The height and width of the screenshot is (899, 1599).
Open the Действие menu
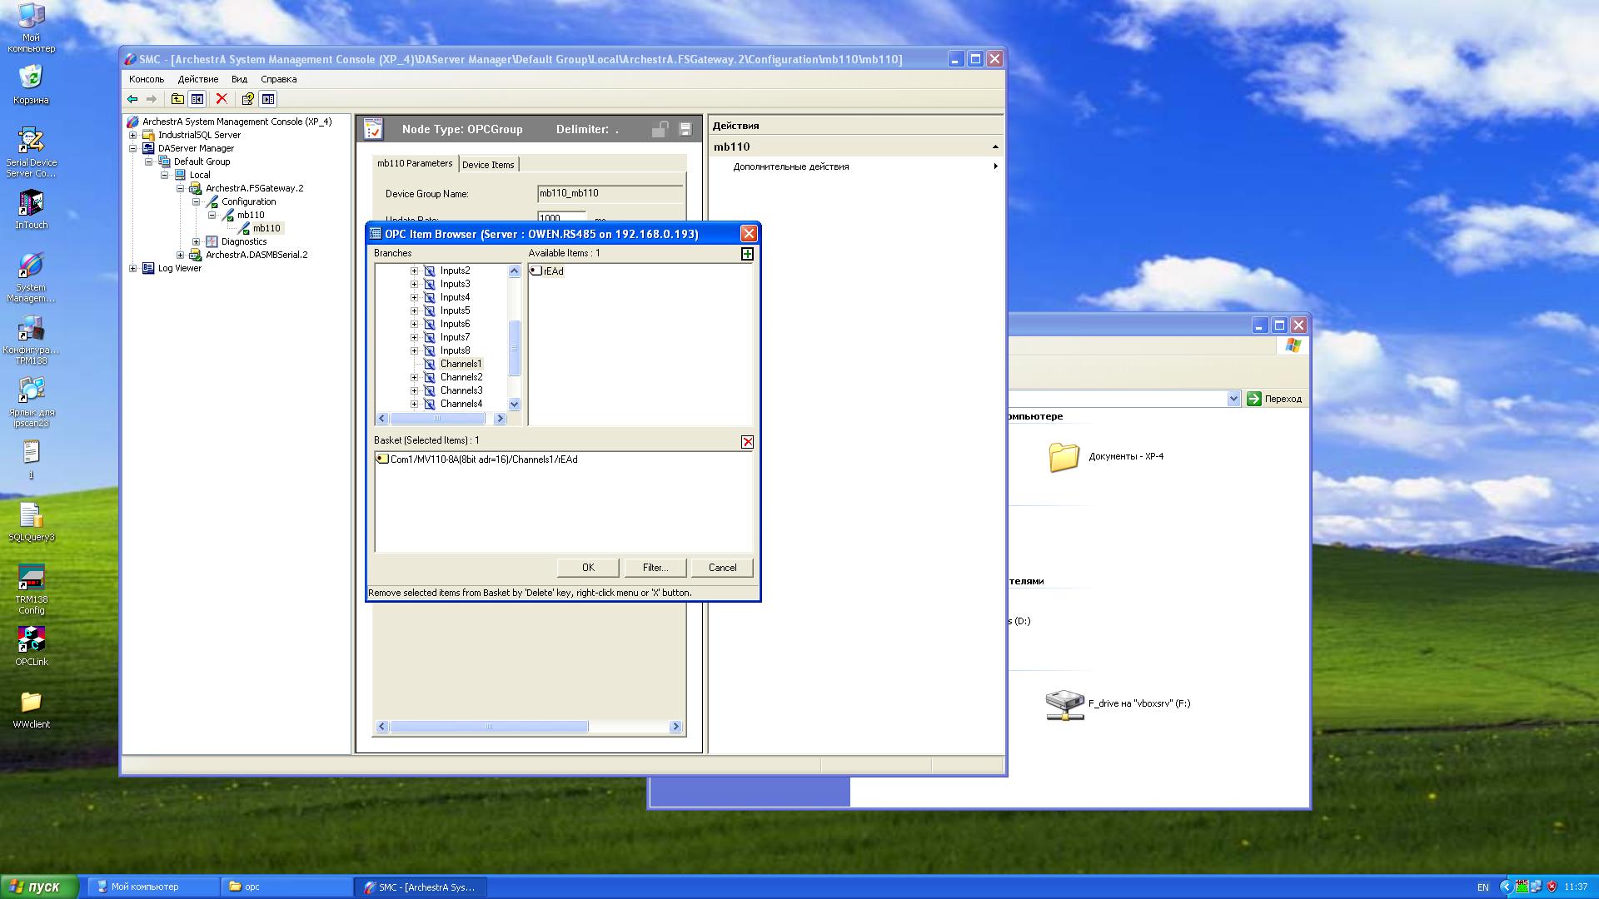point(197,79)
